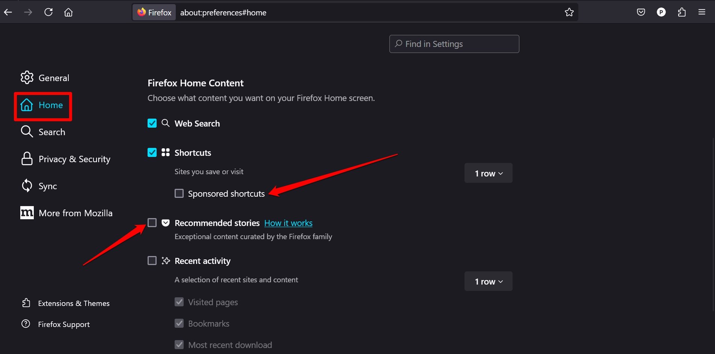Screen dimensions: 715x354
Task: Open the Privacy & Security settings
Action: [74, 159]
